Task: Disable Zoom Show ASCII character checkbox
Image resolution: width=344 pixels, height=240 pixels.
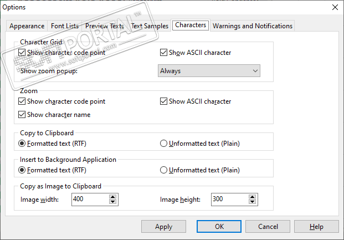Action: pos(163,101)
